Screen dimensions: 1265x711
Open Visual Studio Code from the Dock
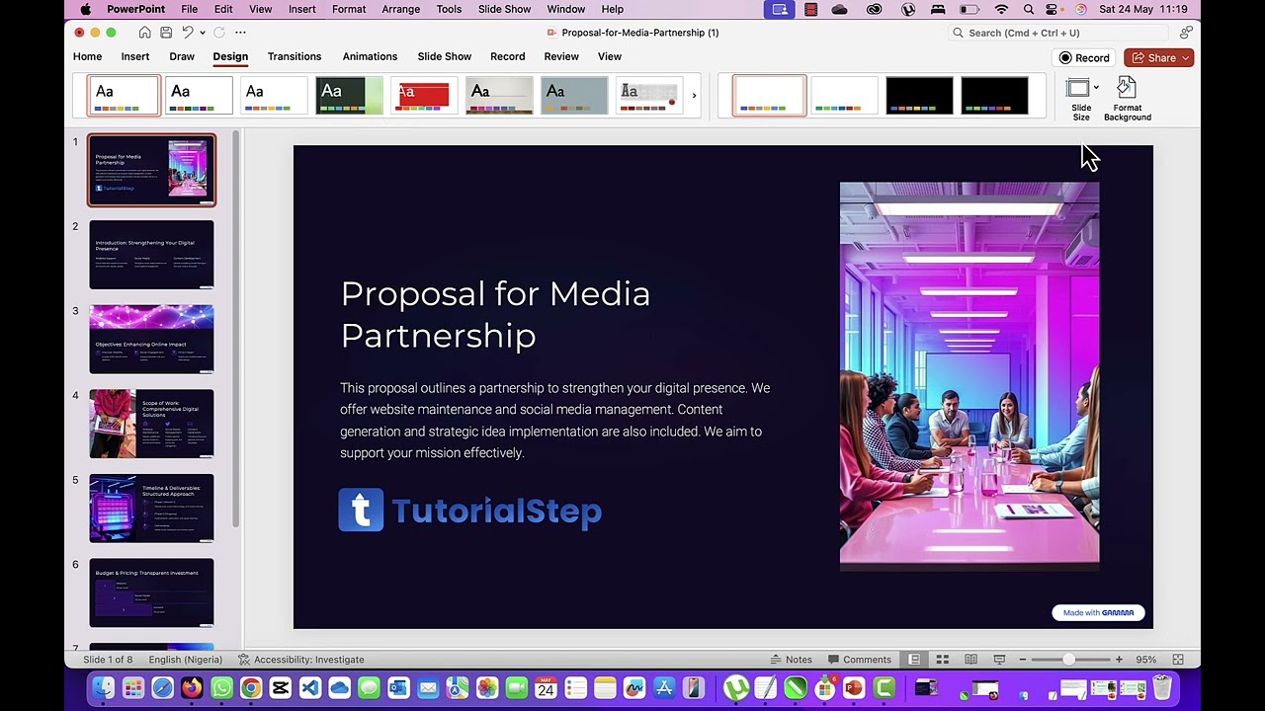309,688
